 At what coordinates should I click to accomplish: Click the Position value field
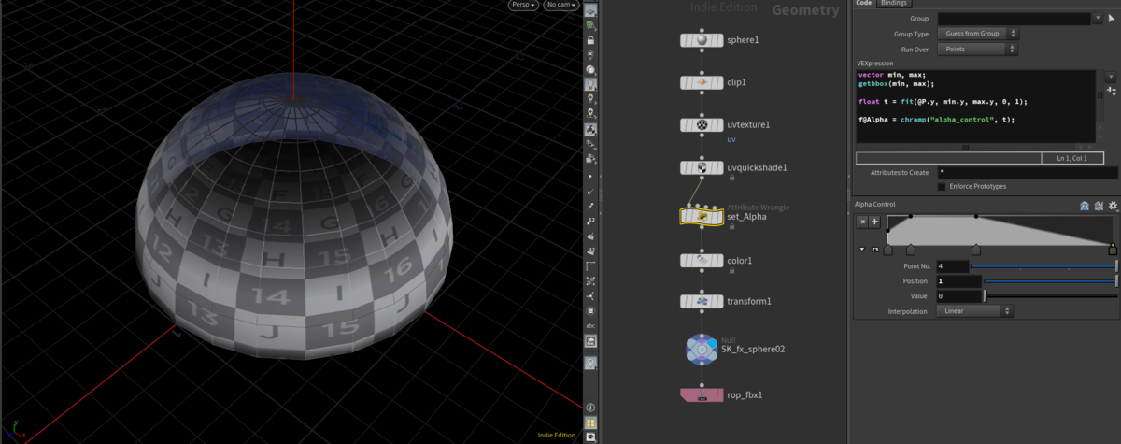tap(958, 281)
